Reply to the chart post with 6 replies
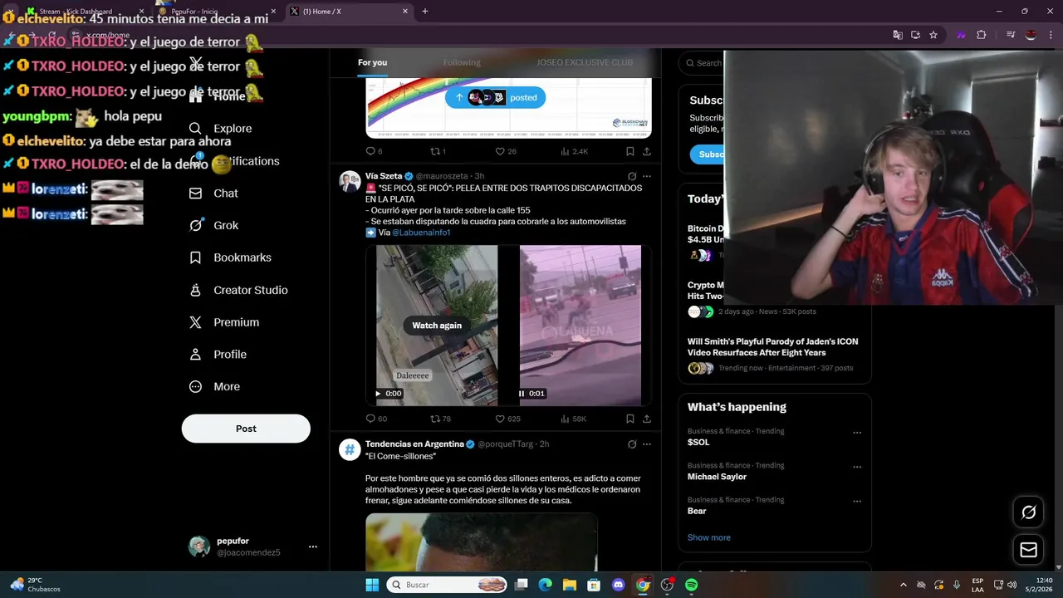Image resolution: width=1063 pixels, height=598 pixels. [x=374, y=151]
